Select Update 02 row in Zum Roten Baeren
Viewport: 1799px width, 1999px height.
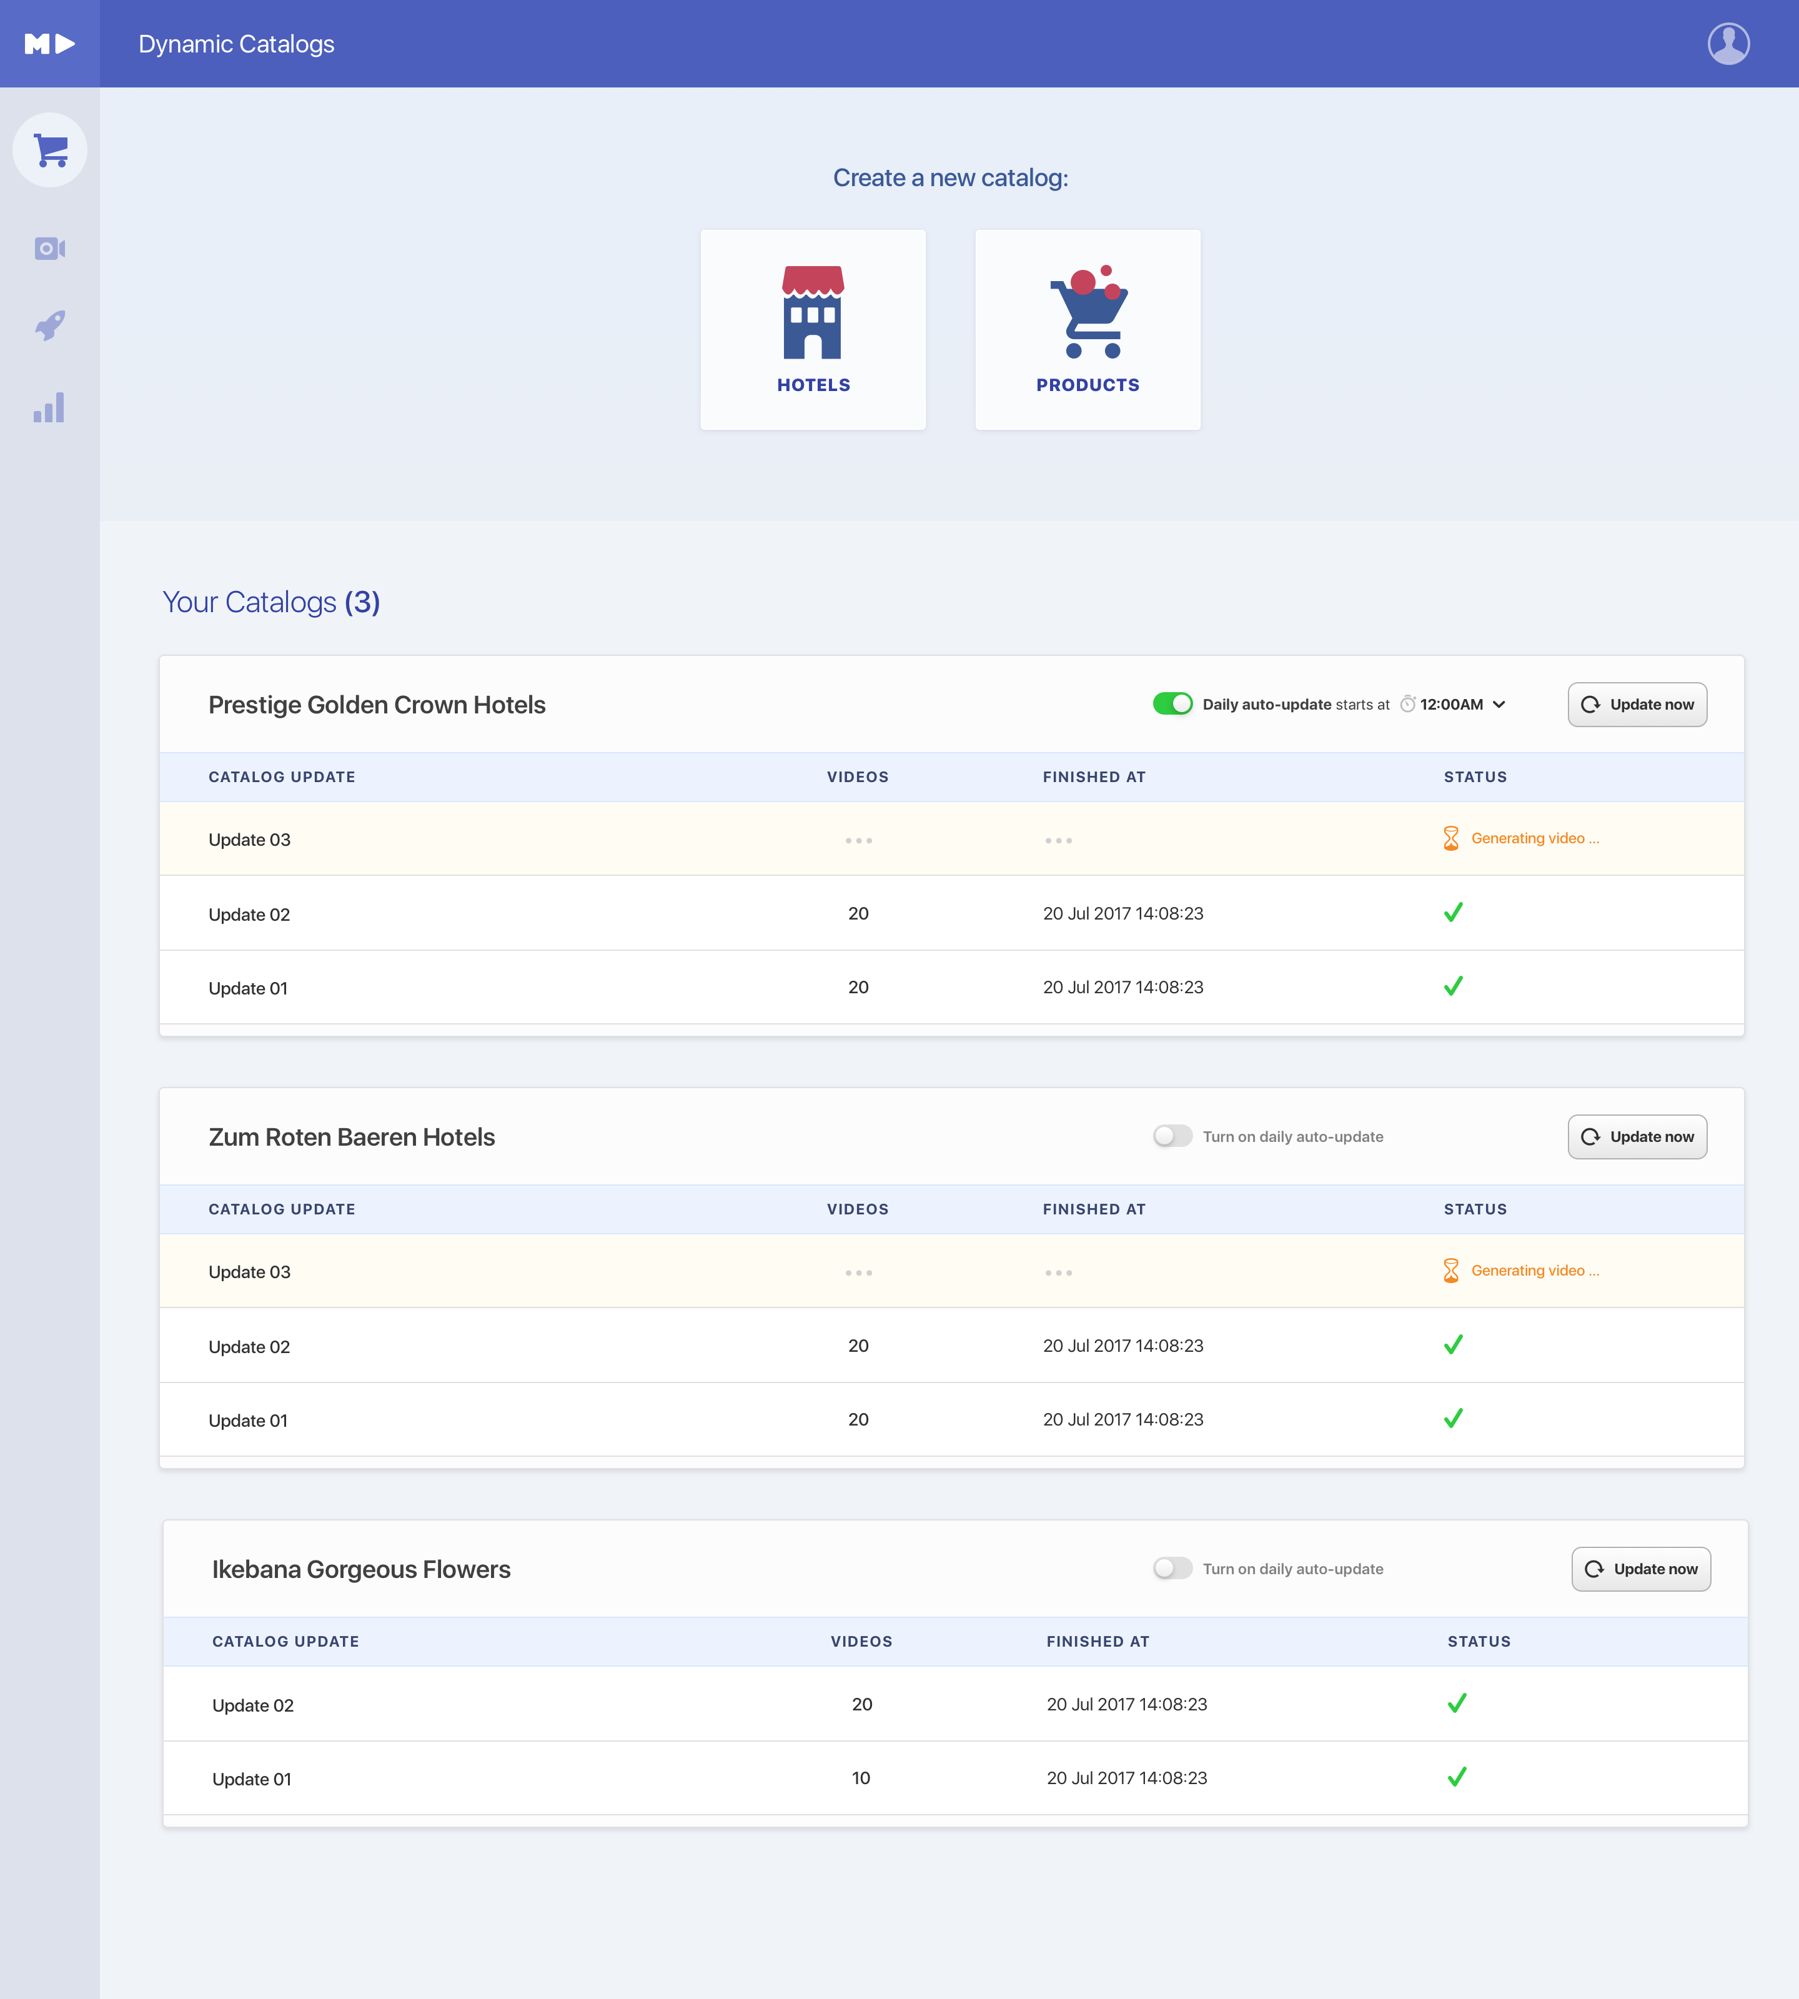[249, 1346]
